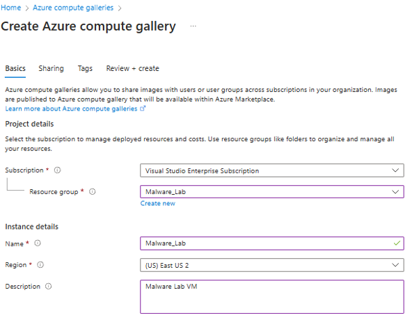The image size is (419, 336).
Task: Click the Instance details heading
Action: tap(31, 227)
